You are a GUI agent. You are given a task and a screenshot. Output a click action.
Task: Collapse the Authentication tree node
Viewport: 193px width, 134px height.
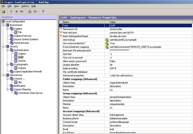7,50
